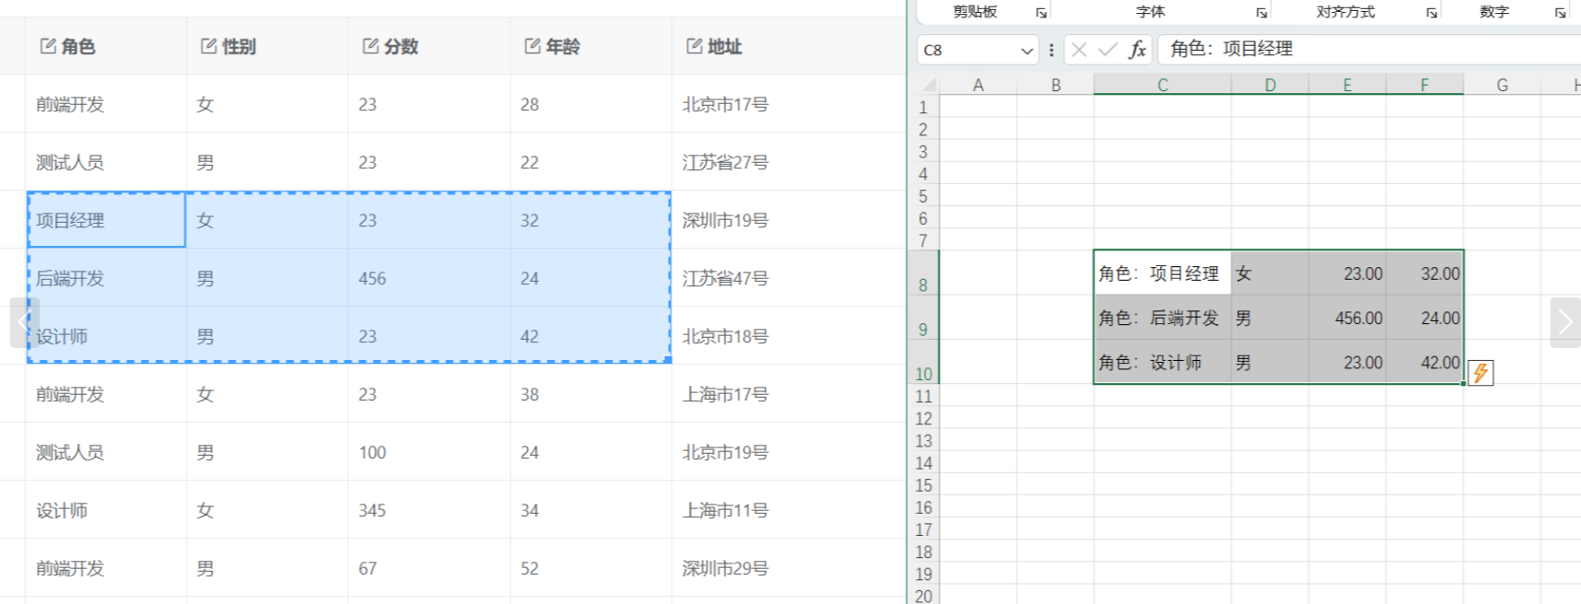Open the Name Box dropdown arrow

click(x=1026, y=51)
